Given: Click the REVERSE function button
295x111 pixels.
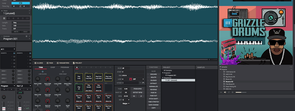Looking at the screenshot, I should 154,90.
